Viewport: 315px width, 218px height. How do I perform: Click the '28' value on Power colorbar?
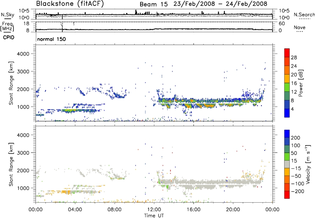tap(294, 57)
